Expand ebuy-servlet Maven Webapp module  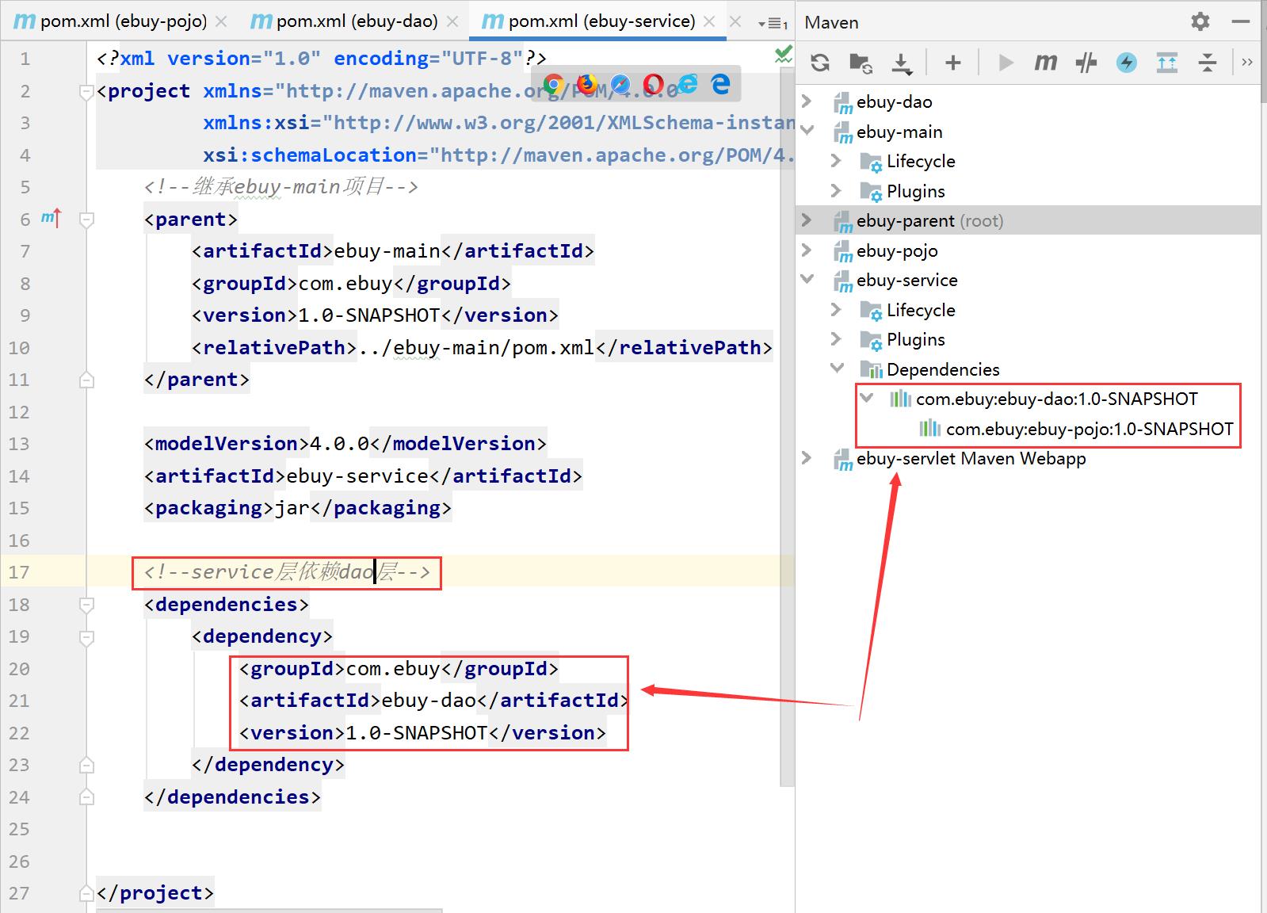tap(807, 457)
